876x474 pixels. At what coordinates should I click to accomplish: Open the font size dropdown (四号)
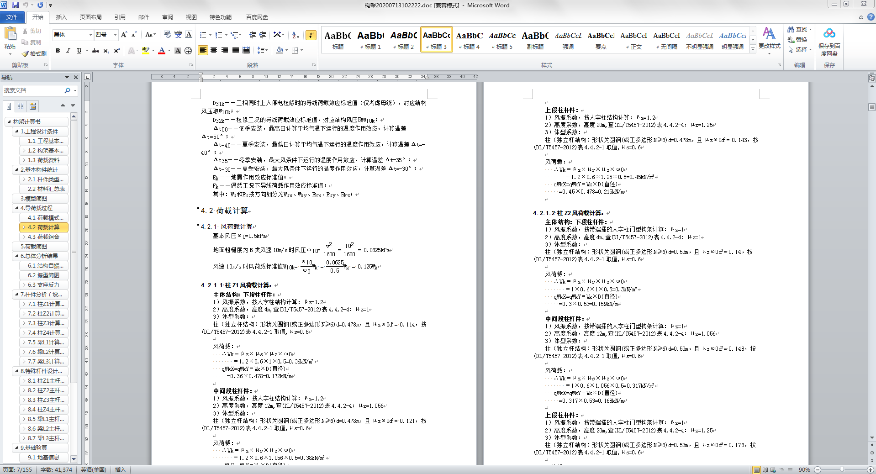pyautogui.click(x=115, y=35)
